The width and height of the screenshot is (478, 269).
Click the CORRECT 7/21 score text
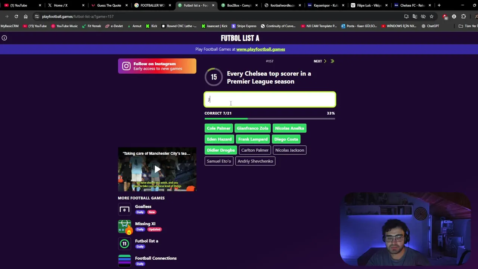(218, 113)
